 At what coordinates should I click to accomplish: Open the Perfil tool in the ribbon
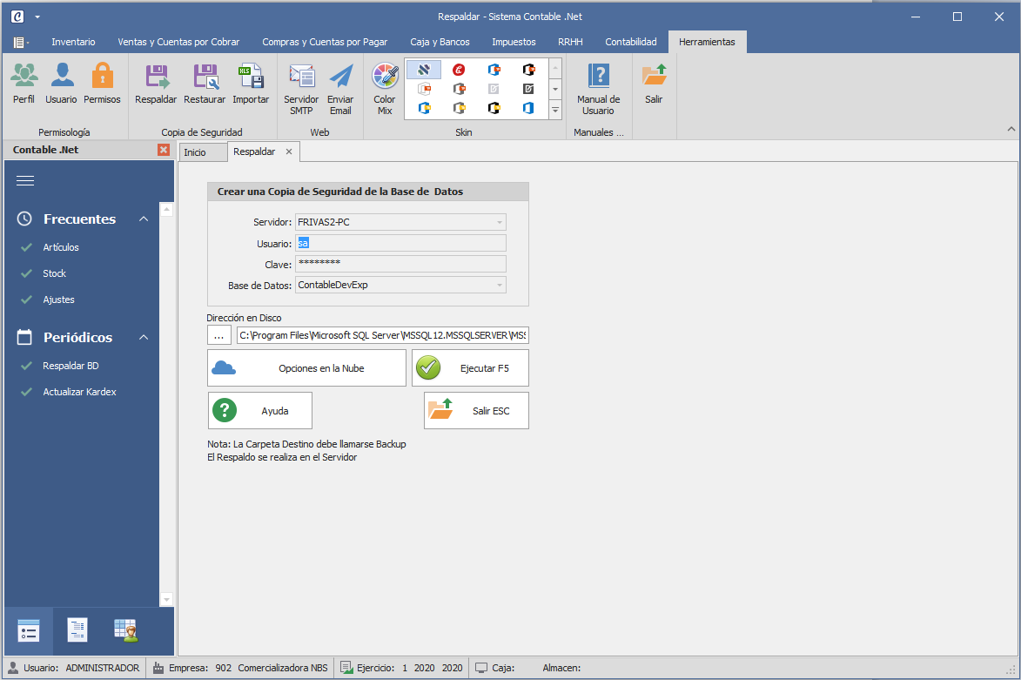(x=24, y=84)
